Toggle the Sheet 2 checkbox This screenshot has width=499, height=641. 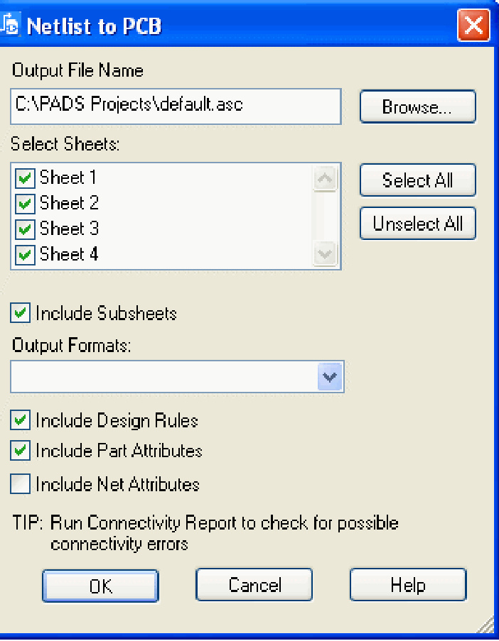26,204
